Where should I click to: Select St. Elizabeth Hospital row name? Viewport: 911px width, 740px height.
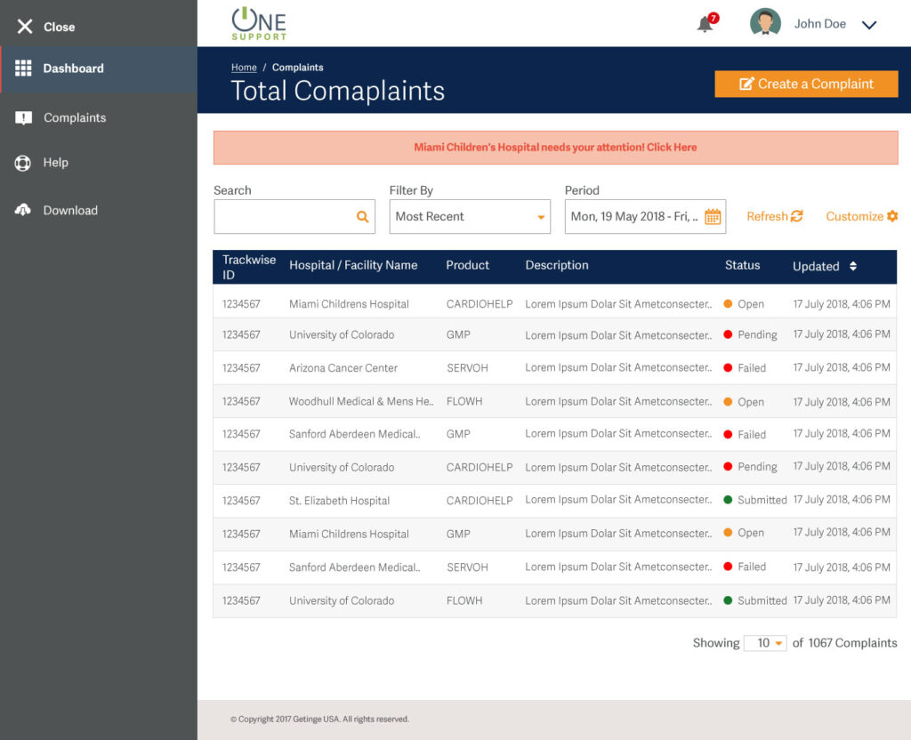point(339,501)
